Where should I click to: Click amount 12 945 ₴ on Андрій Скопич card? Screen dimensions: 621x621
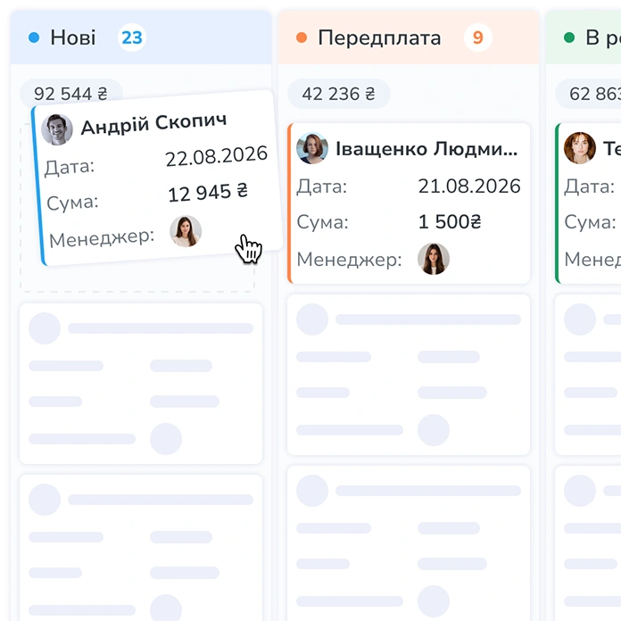coord(208,192)
